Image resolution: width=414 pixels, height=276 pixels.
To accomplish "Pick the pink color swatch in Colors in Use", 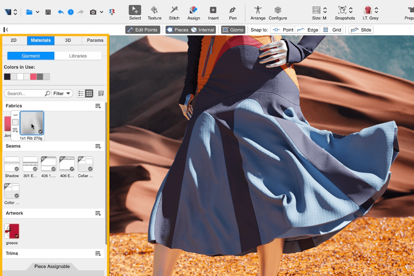I will (x=33, y=77).
